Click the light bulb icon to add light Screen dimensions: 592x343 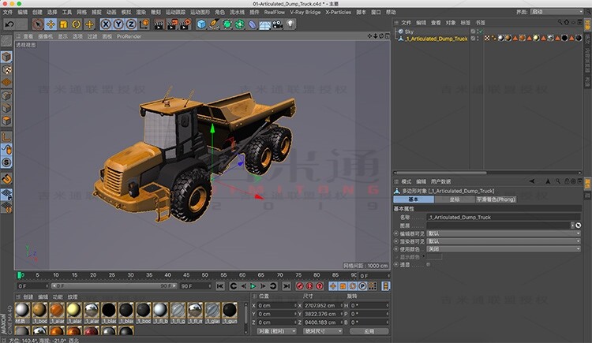[x=290, y=24]
